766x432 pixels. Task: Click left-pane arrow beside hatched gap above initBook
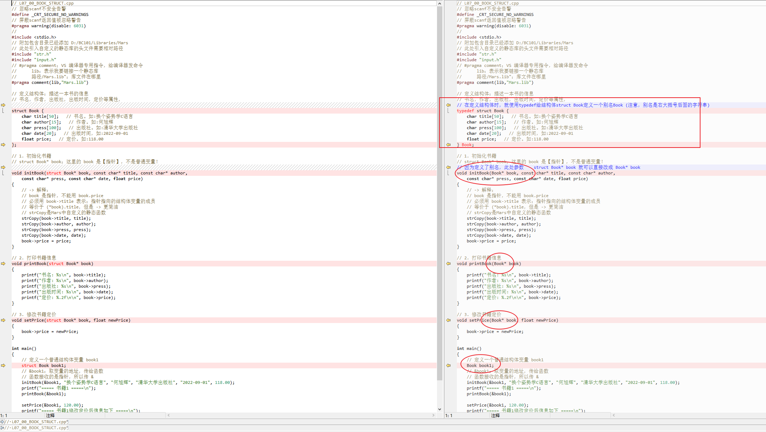[3, 167]
